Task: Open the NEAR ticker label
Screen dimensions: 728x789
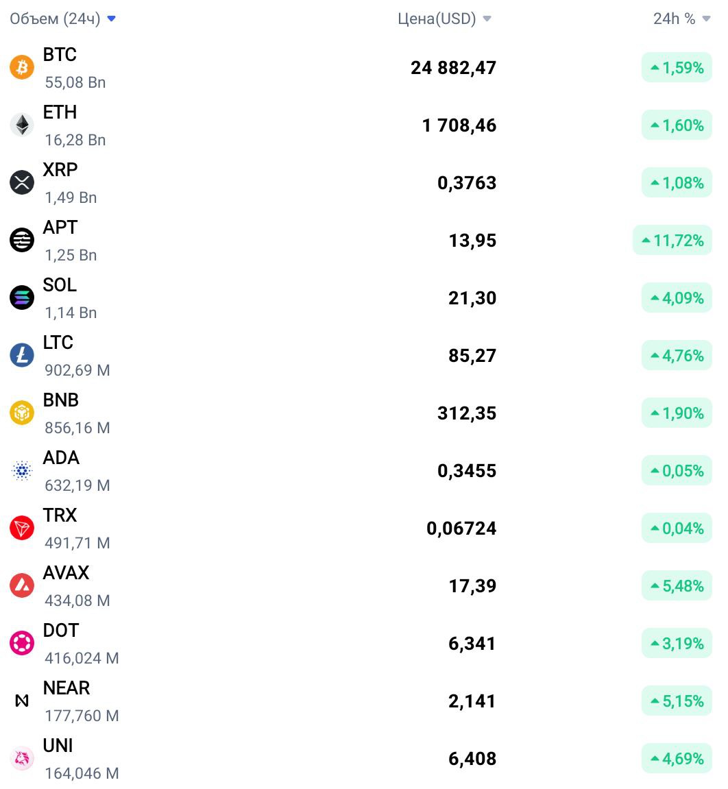Action: (66, 688)
